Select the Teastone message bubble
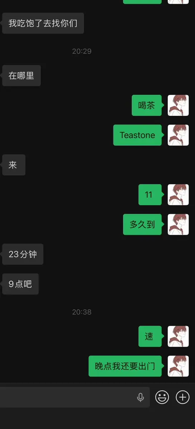Image resolution: width=195 pixels, height=429 pixels. [x=137, y=135]
